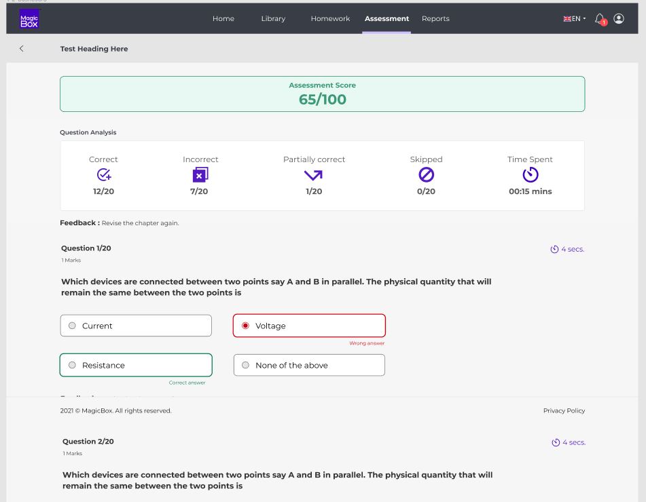The image size is (646, 502).
Task: Click the UK flag in the language selector
Action: coord(567,18)
